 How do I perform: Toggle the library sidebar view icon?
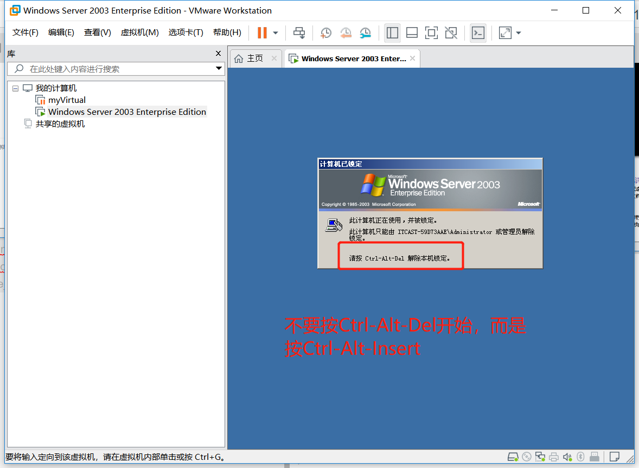[392, 33]
